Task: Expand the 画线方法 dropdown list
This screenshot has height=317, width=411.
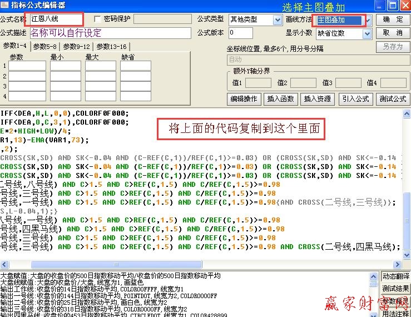Action: click(x=368, y=20)
